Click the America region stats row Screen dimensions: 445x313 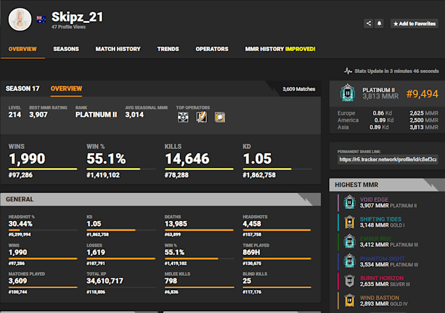point(387,120)
